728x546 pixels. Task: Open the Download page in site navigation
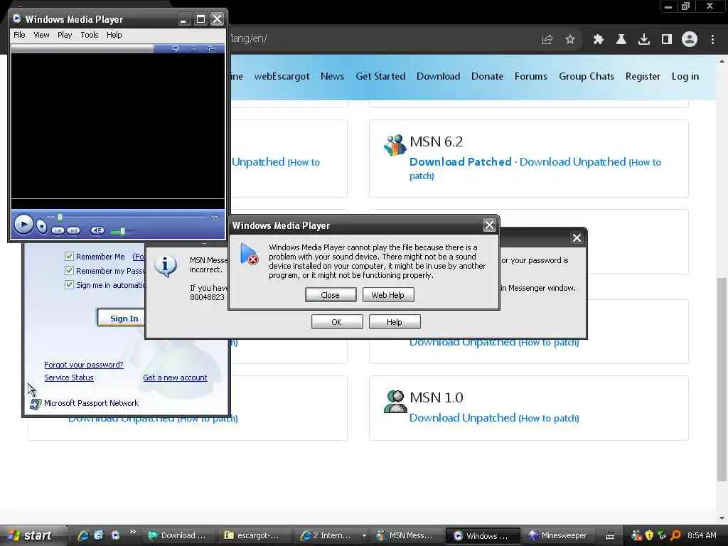click(x=438, y=77)
